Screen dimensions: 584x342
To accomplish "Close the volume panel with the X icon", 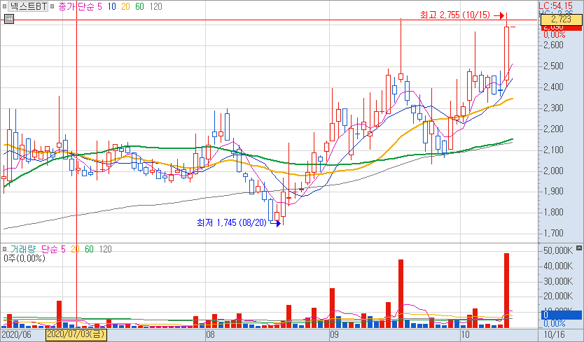I will (579, 248).
